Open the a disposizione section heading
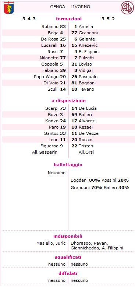The width and height of the screenshot is (135, 287). point(68,101)
